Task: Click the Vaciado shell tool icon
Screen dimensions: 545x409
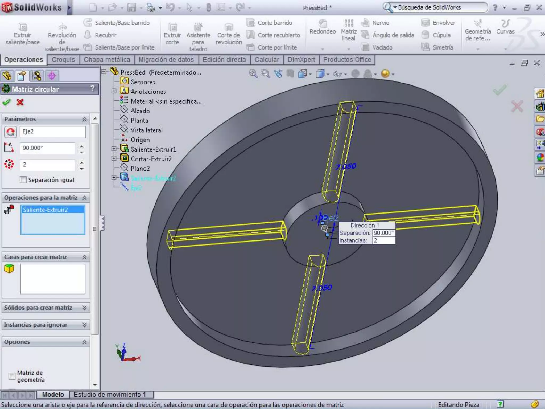Action: 366,47
